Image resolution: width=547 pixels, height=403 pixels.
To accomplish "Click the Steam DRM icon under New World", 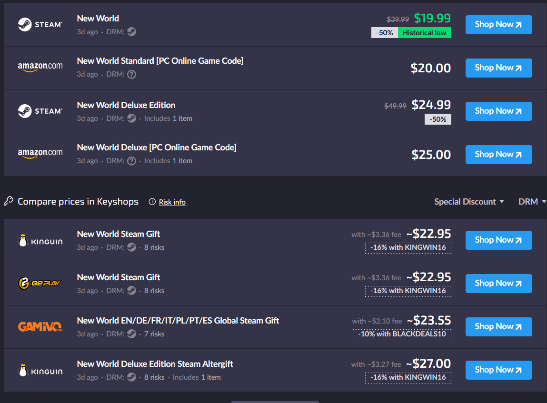I will tap(131, 32).
